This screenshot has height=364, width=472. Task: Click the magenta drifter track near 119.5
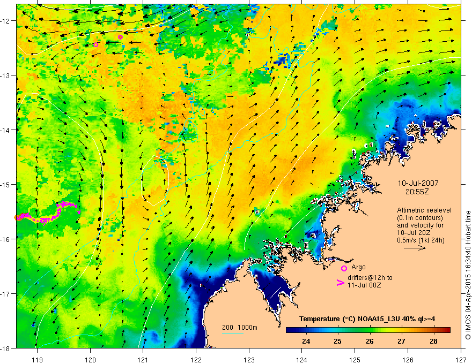(48, 213)
